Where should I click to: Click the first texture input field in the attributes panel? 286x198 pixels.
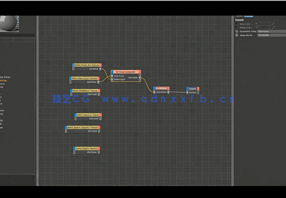coord(264,24)
